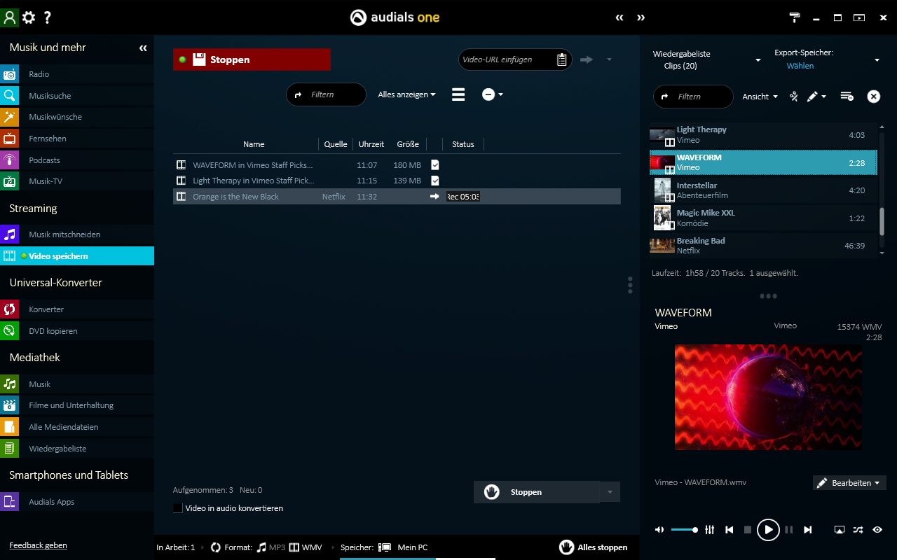The height and width of the screenshot is (560, 897).
Task: Open Musikwünsche wand icon
Action: (x=10, y=117)
